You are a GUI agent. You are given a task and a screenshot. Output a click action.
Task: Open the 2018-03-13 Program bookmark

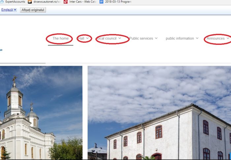coord(115,2)
